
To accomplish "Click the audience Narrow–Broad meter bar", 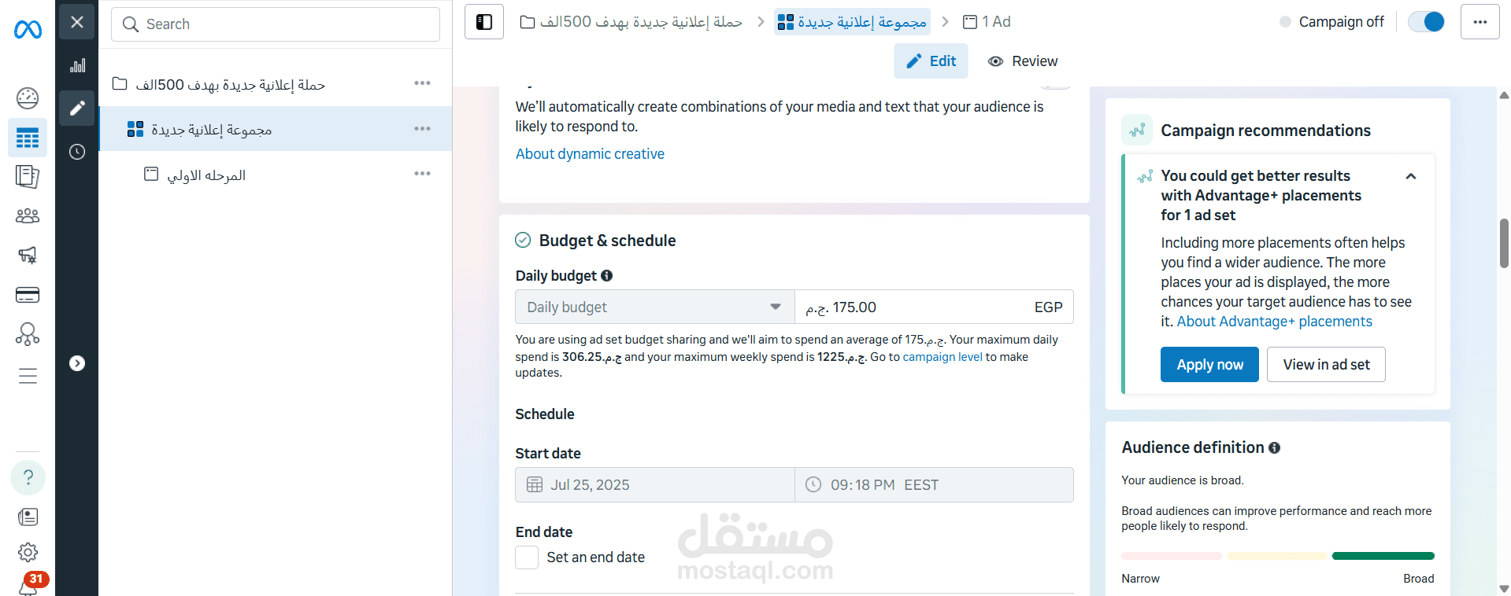I will (x=1277, y=556).
